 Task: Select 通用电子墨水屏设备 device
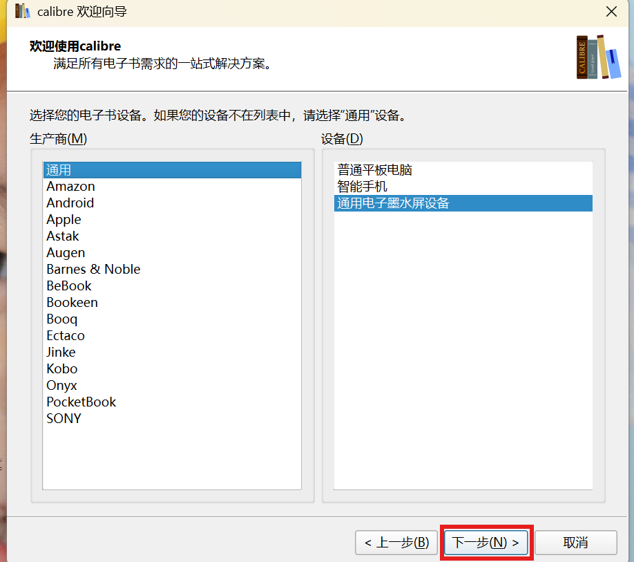coord(463,203)
